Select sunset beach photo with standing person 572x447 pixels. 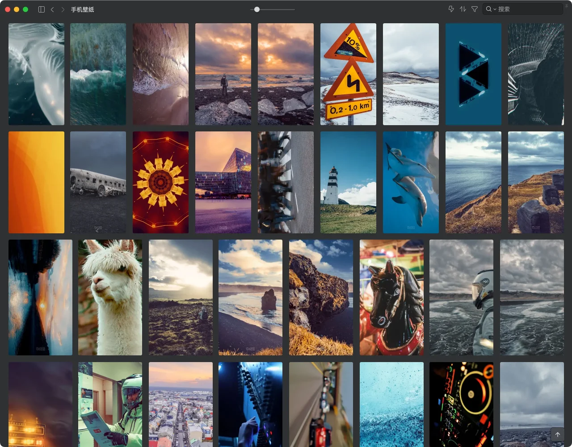pos(223,74)
